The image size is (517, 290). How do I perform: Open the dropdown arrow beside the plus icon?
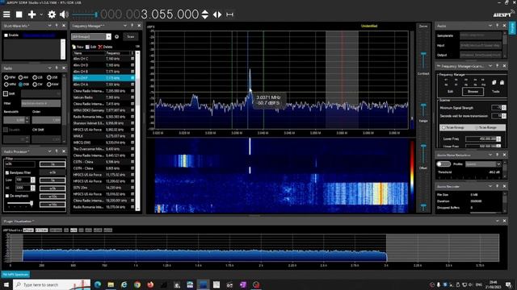point(41,14)
